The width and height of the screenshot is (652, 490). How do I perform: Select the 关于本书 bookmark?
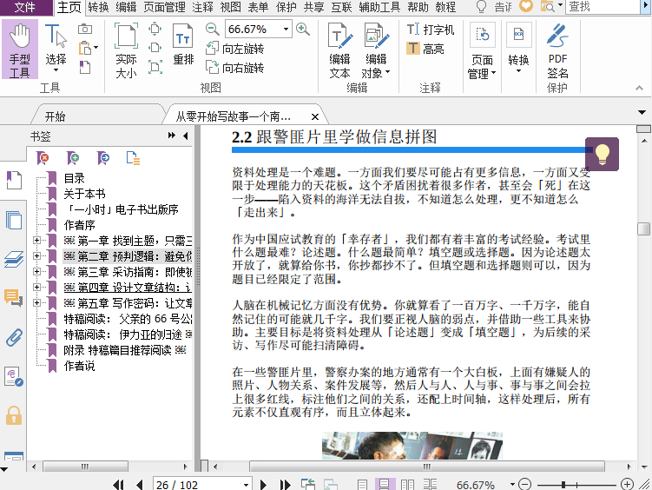(84, 194)
